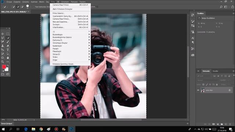Expand Bulanıklaştır submenu
The height and width of the screenshot is (132, 235).
point(70,34)
